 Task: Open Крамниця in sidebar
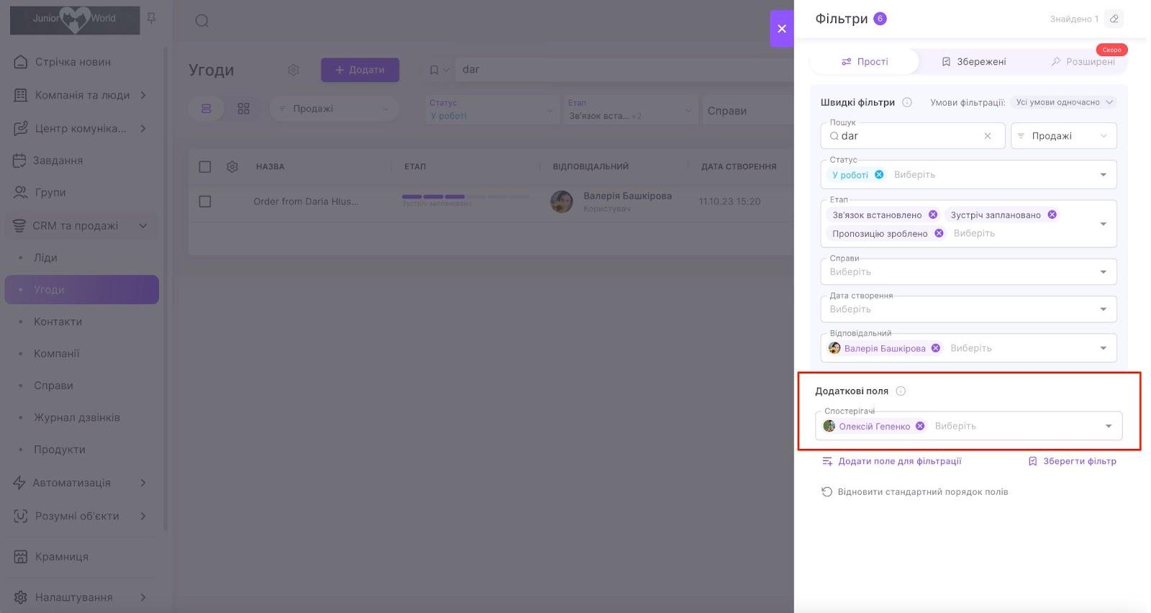[61, 557]
